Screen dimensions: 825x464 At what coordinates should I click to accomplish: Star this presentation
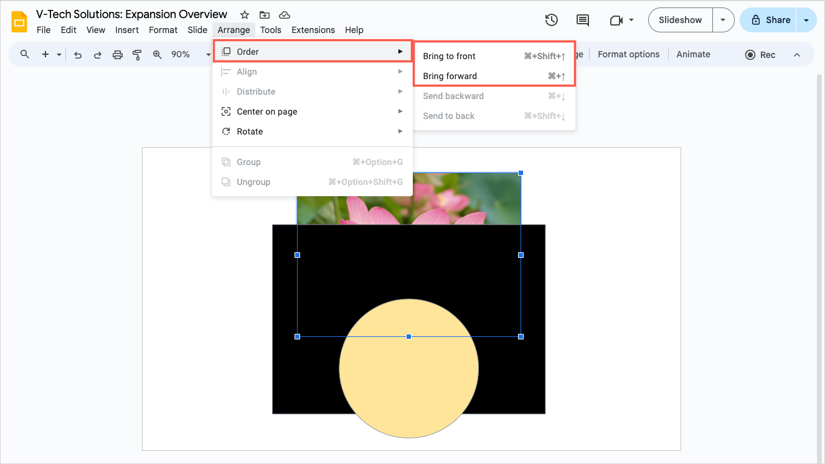click(245, 15)
